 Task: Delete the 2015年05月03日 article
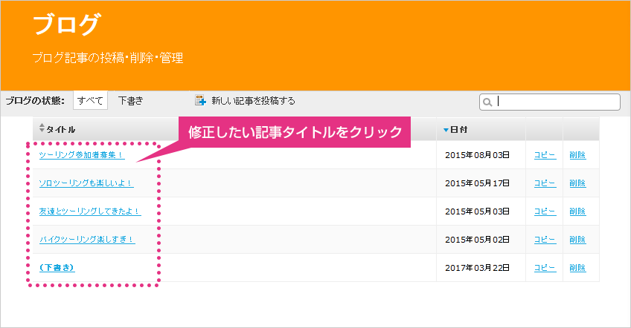point(577,211)
